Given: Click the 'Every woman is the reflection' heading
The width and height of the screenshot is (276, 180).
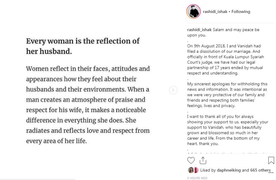Looking at the screenshot, I should [83, 46].
